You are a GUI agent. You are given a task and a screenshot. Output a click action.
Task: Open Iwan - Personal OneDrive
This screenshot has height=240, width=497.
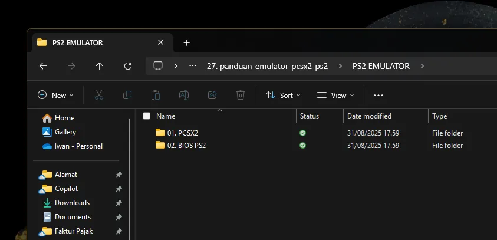click(x=73, y=146)
